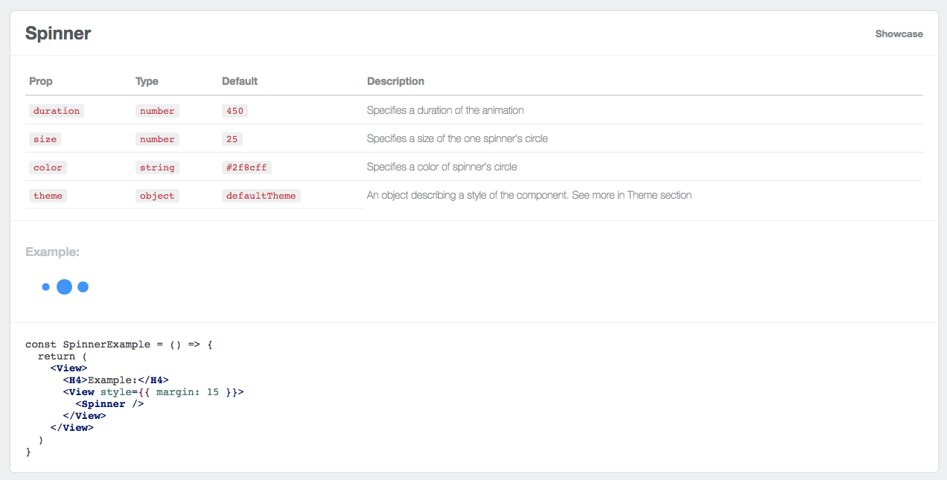Click the size prop tag

45,139
